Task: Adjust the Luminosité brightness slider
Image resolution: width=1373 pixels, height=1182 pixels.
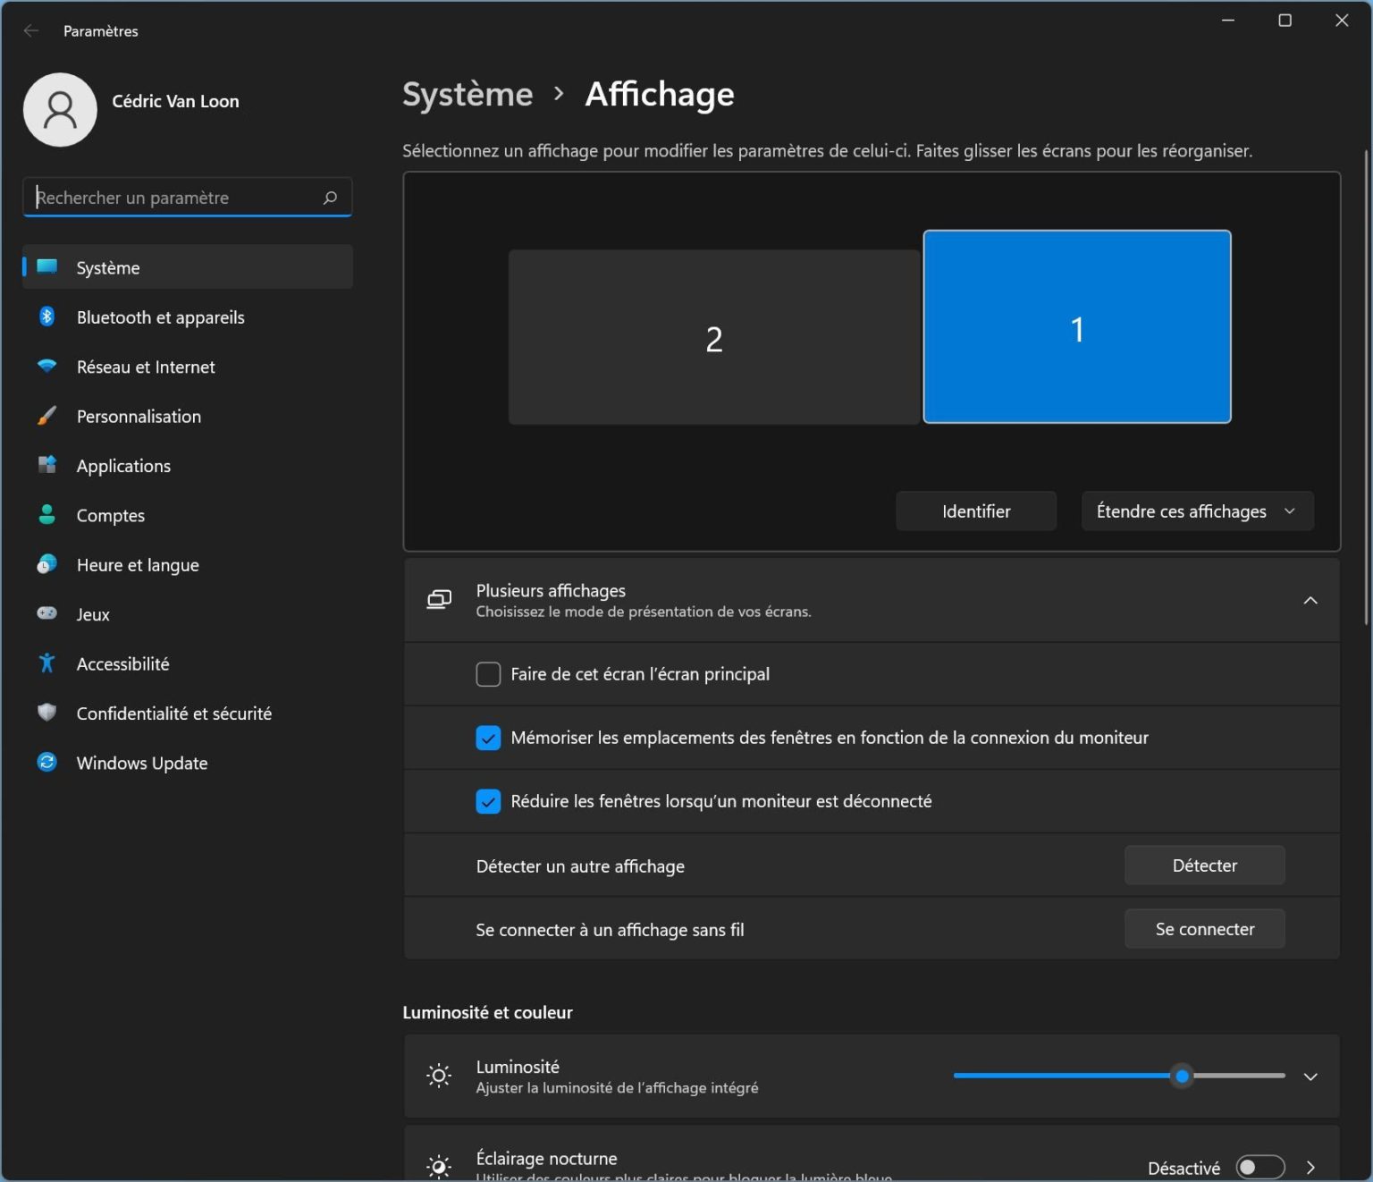Action: pos(1119,1076)
